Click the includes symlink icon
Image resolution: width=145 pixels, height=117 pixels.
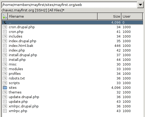pos(5,36)
